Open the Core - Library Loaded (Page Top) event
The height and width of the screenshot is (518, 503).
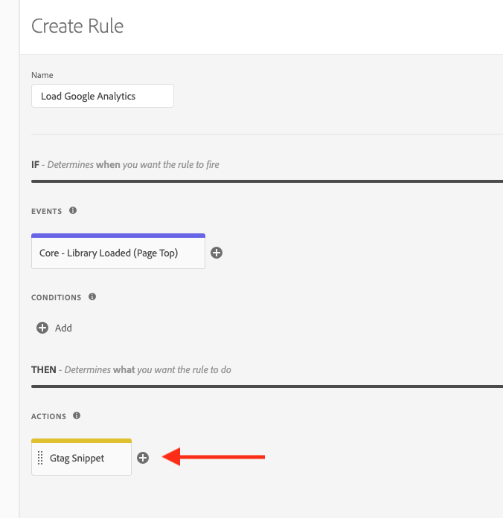point(118,253)
